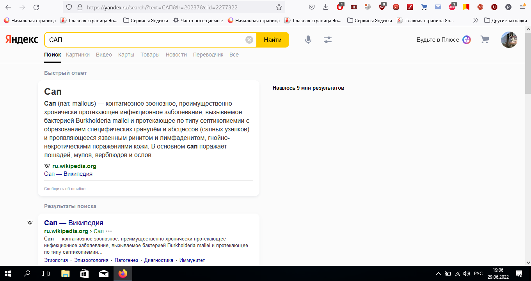
Task: Open Task View on the taskbar
Action: point(46,273)
